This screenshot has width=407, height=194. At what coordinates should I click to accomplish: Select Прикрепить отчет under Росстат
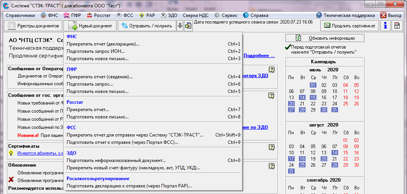[x=153, y=110]
